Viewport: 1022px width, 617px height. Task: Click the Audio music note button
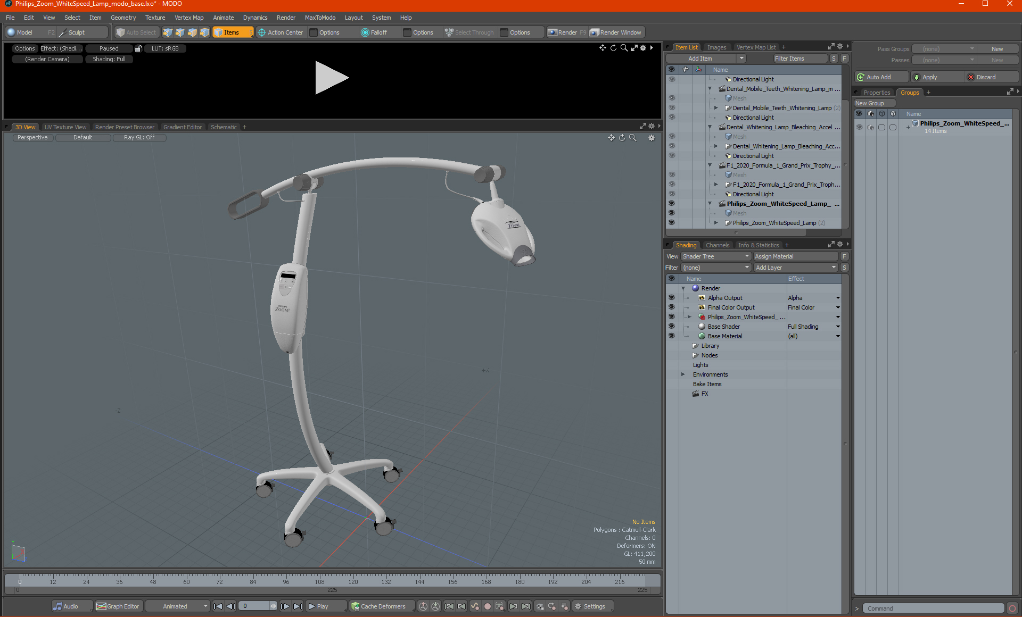tap(57, 606)
